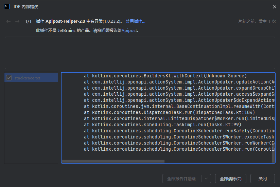Click the CoroutineScheduler$Worker.runWorker line
This screenshot has width=280, height=187.
179,143
